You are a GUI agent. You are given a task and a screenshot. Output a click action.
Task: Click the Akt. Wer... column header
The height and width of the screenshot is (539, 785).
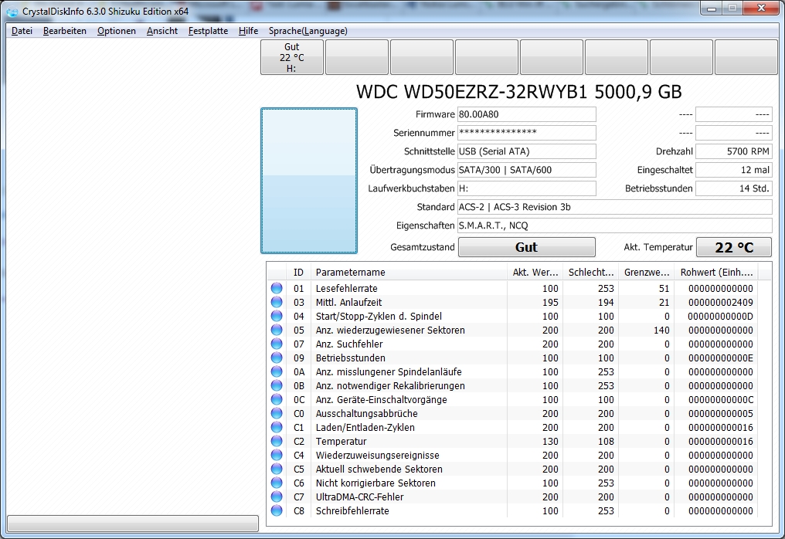pyautogui.click(x=535, y=273)
